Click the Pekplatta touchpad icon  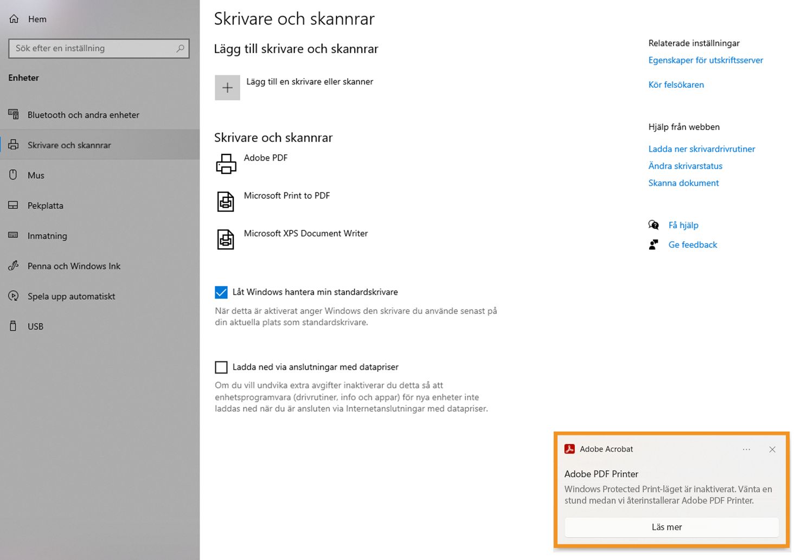point(14,205)
